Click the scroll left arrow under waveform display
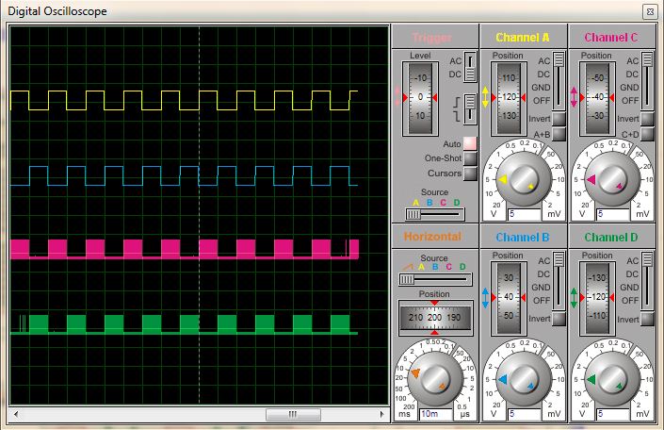This screenshot has height=430, width=664. pos(16,414)
